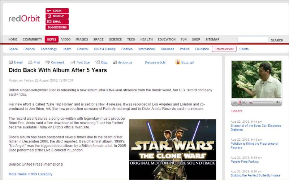Open the FUN menu item
289x180 pixels.
point(184,39)
